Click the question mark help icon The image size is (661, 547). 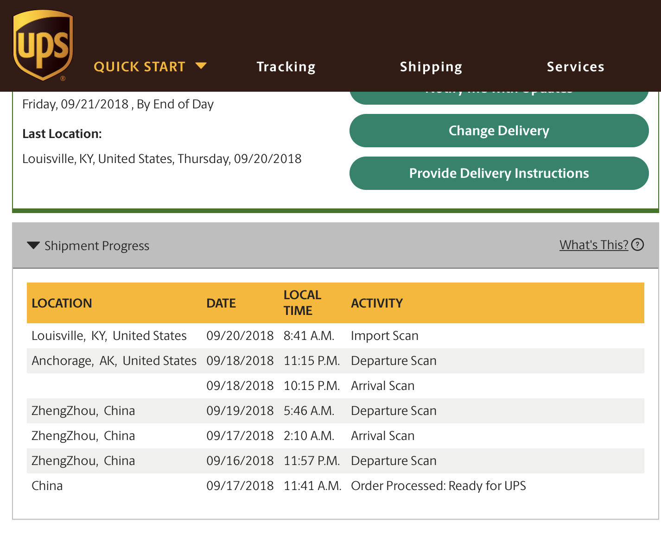pyautogui.click(x=638, y=245)
